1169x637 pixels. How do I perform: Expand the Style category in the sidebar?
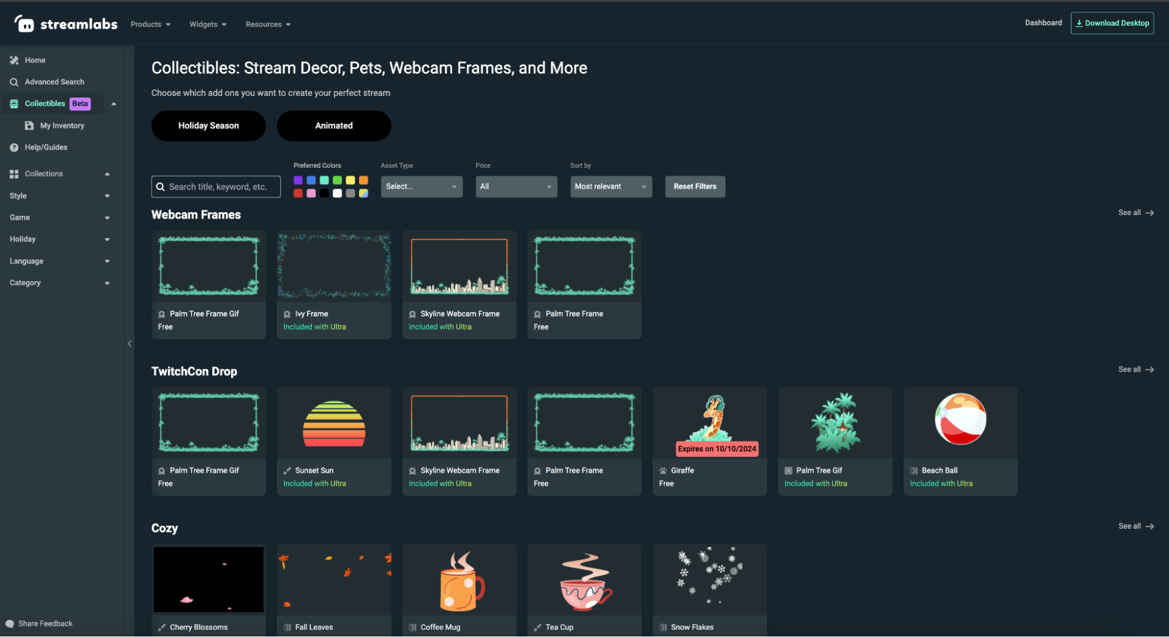pyautogui.click(x=107, y=195)
